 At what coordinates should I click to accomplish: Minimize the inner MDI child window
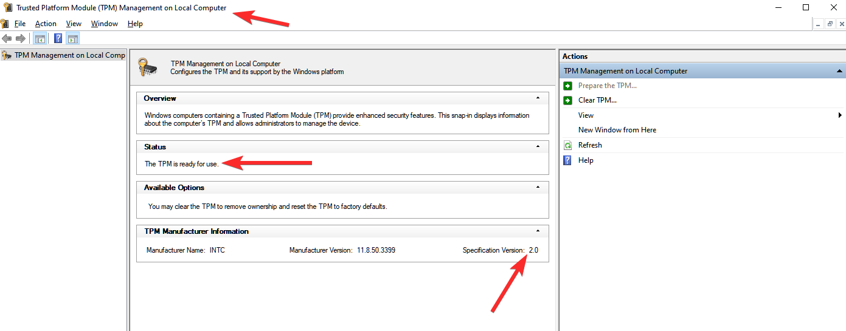pos(819,24)
